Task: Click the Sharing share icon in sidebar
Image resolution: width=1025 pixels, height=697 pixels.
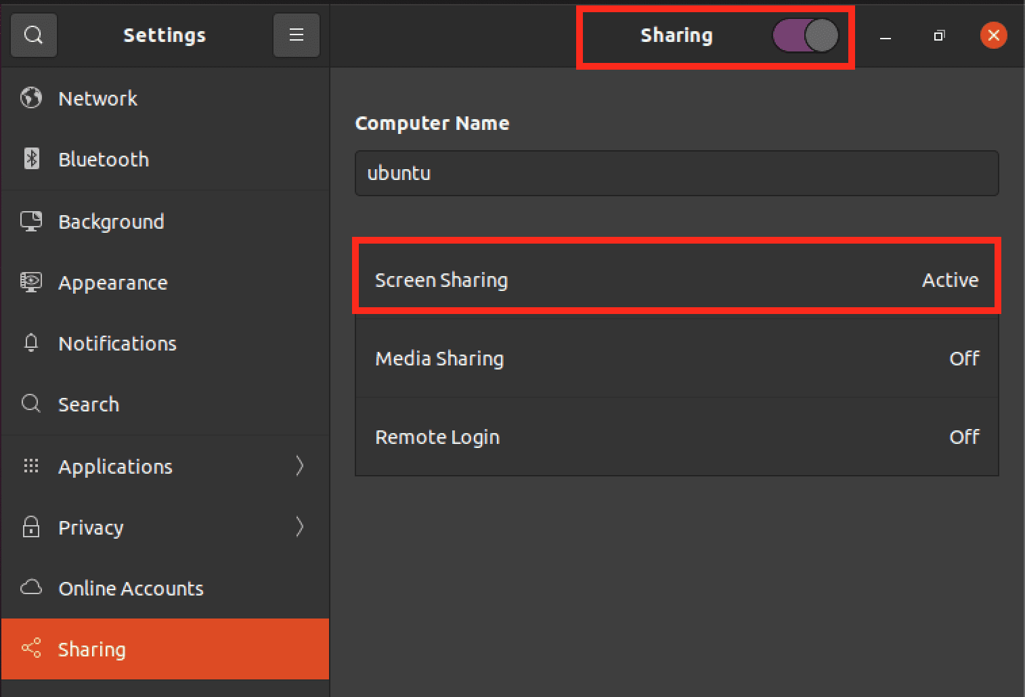Action: click(x=30, y=648)
